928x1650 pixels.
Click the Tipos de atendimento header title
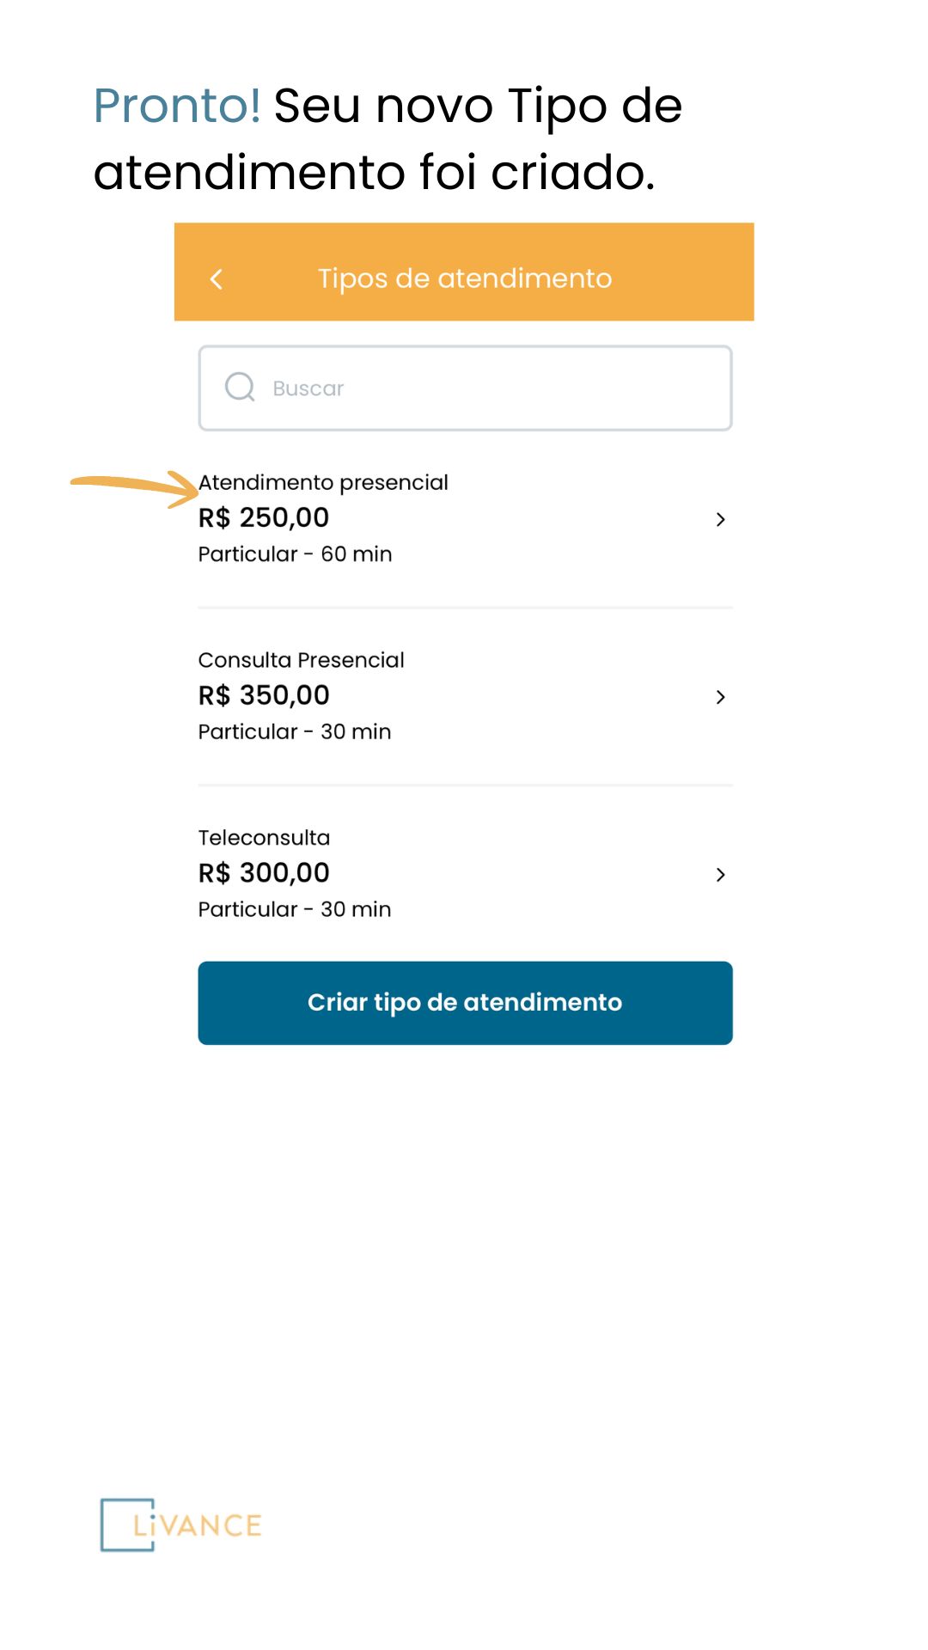[x=465, y=278]
